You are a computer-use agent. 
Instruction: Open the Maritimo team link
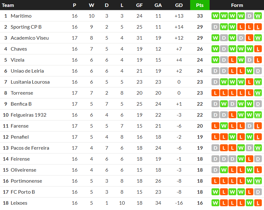point(21,16)
